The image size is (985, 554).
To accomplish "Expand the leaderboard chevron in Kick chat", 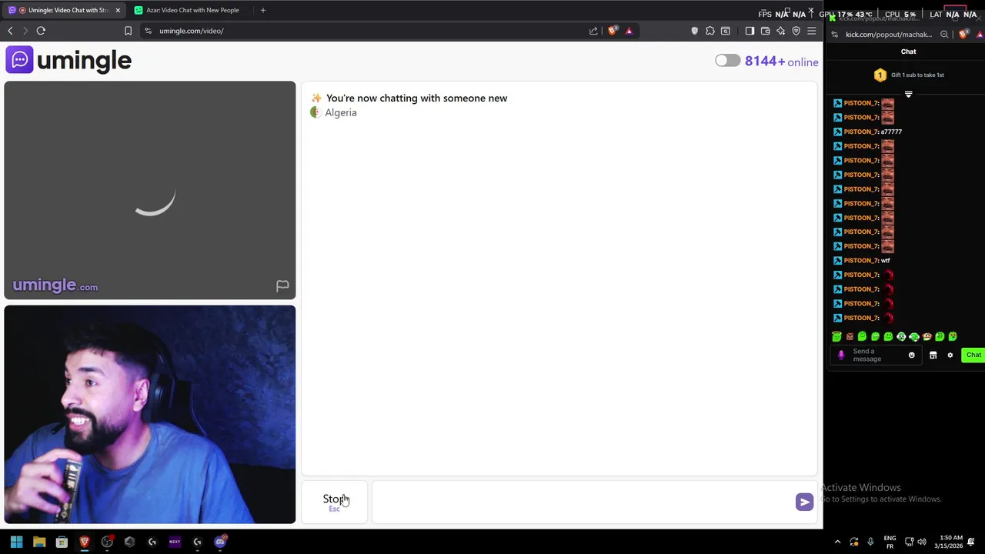I will point(908,95).
